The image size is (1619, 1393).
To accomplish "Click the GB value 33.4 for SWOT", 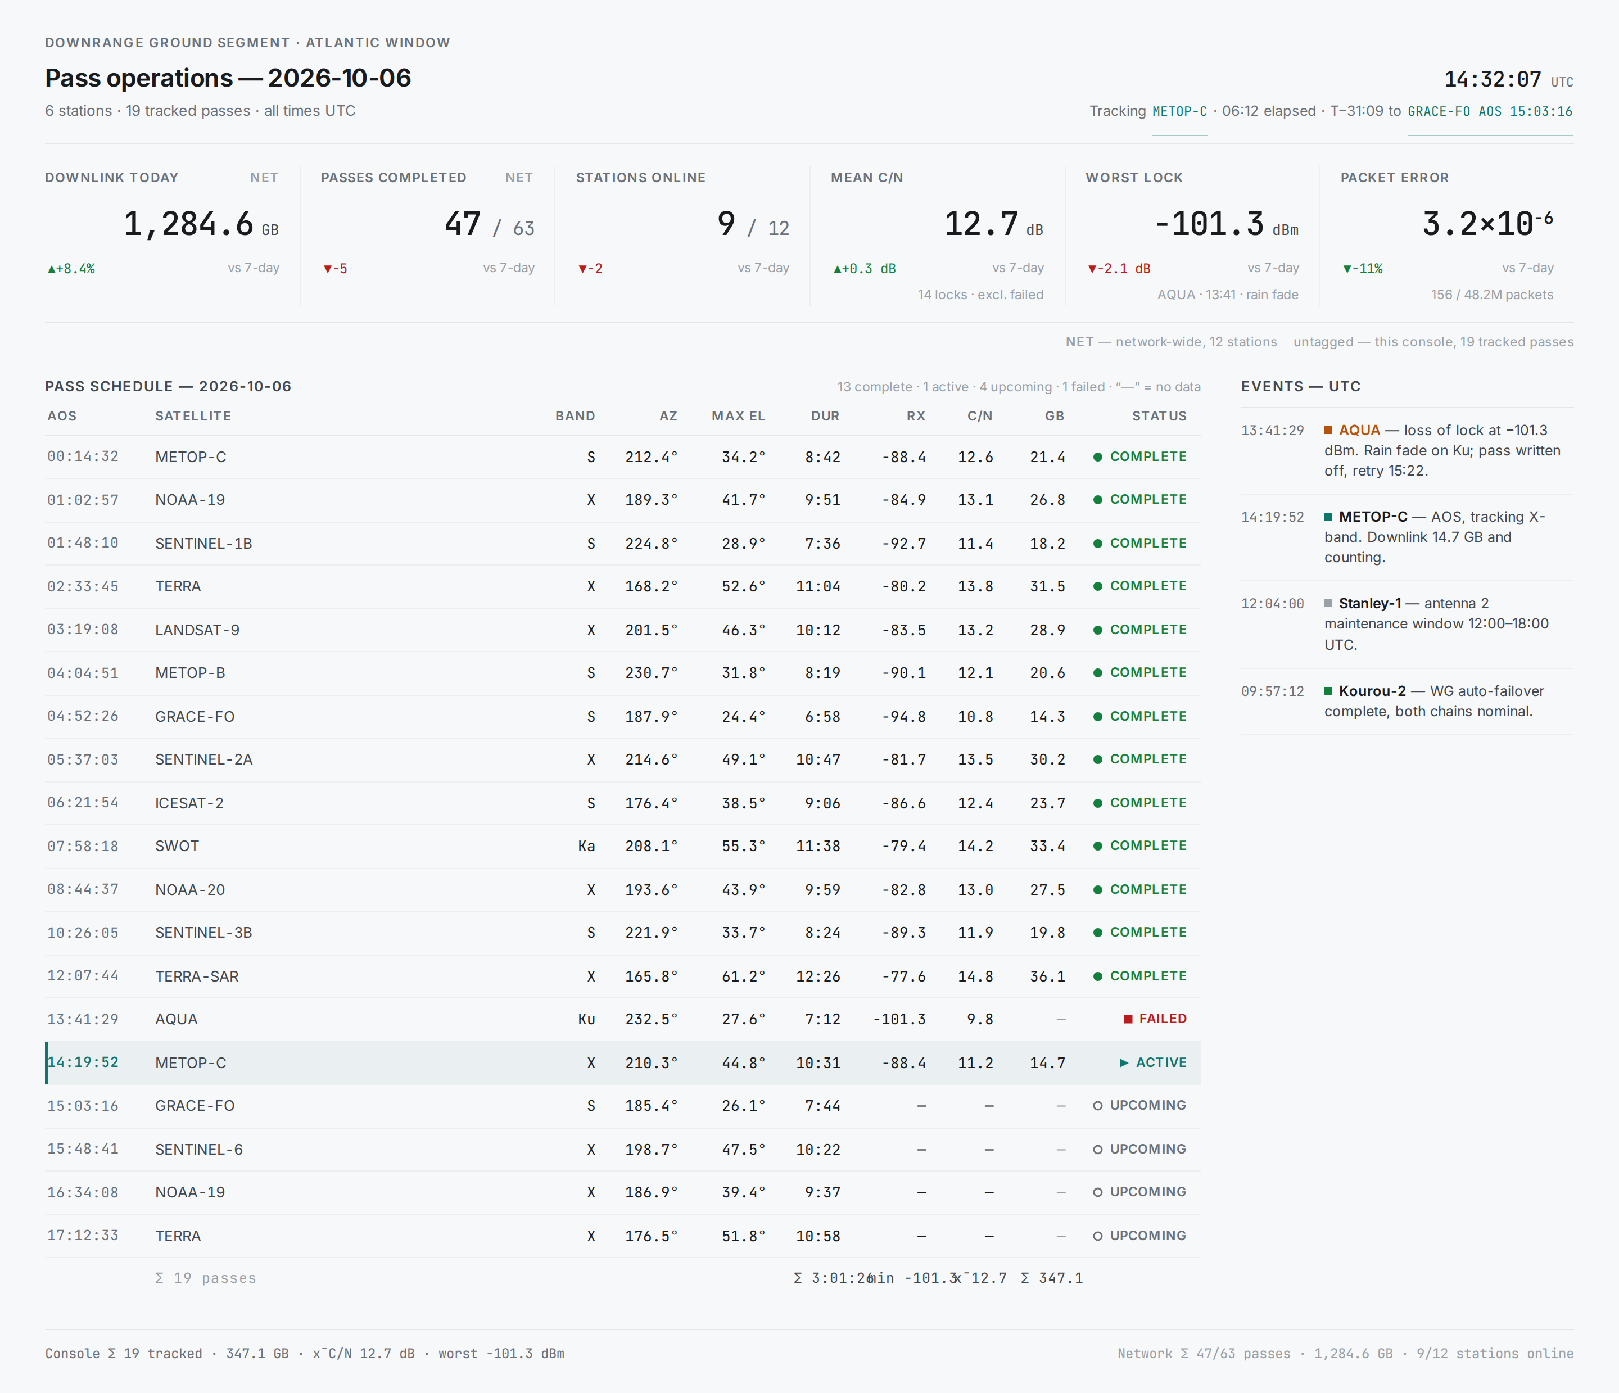I will coord(1048,846).
